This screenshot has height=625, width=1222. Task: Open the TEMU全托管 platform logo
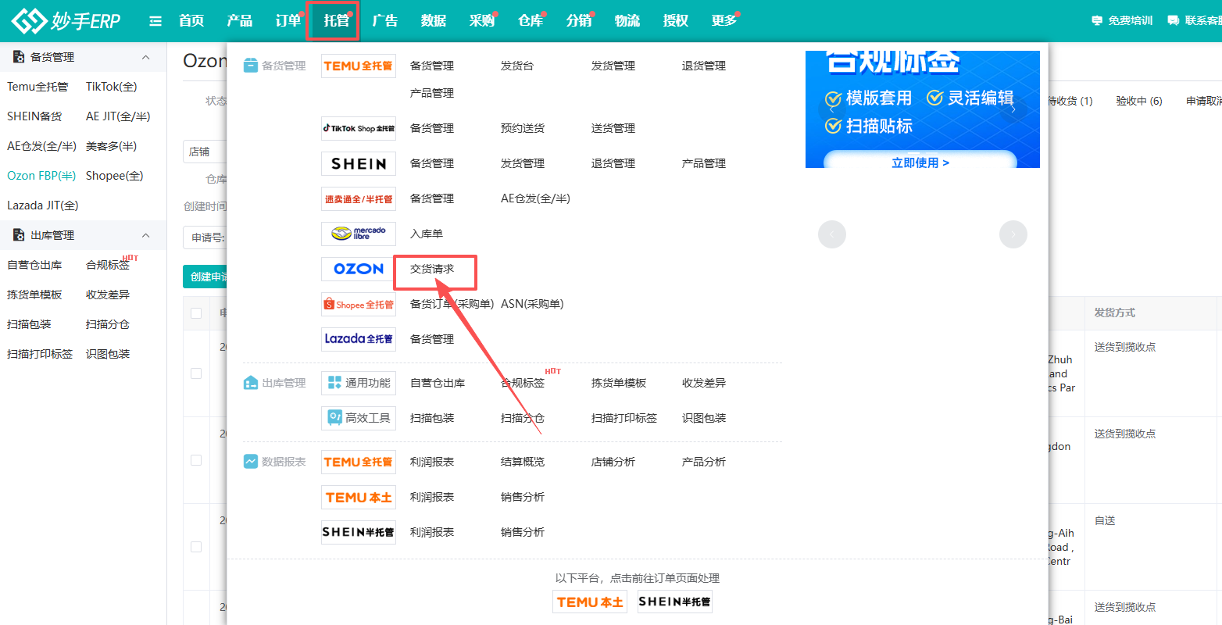coord(359,66)
